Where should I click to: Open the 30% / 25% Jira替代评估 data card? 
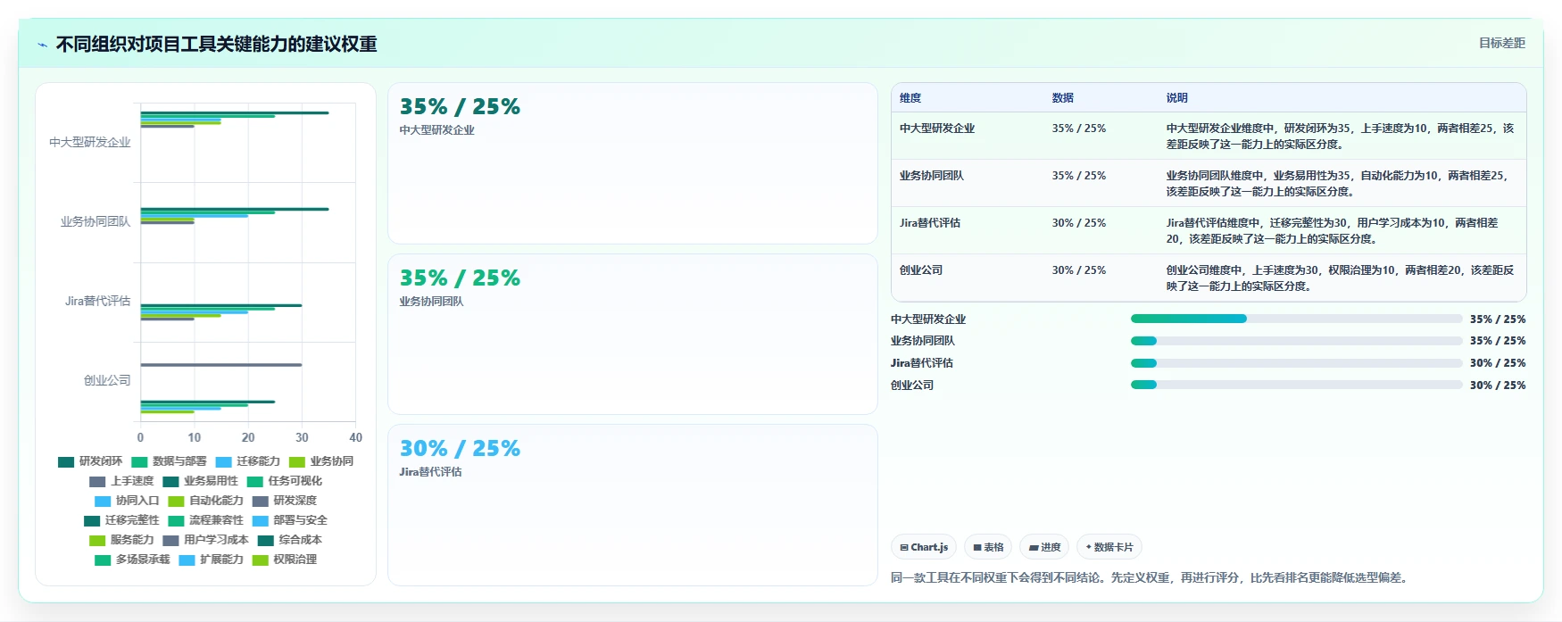[633, 505]
